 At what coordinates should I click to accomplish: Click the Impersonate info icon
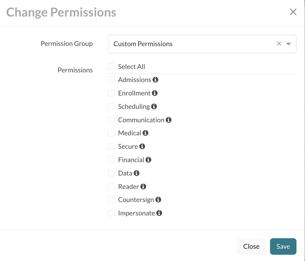pos(159,213)
